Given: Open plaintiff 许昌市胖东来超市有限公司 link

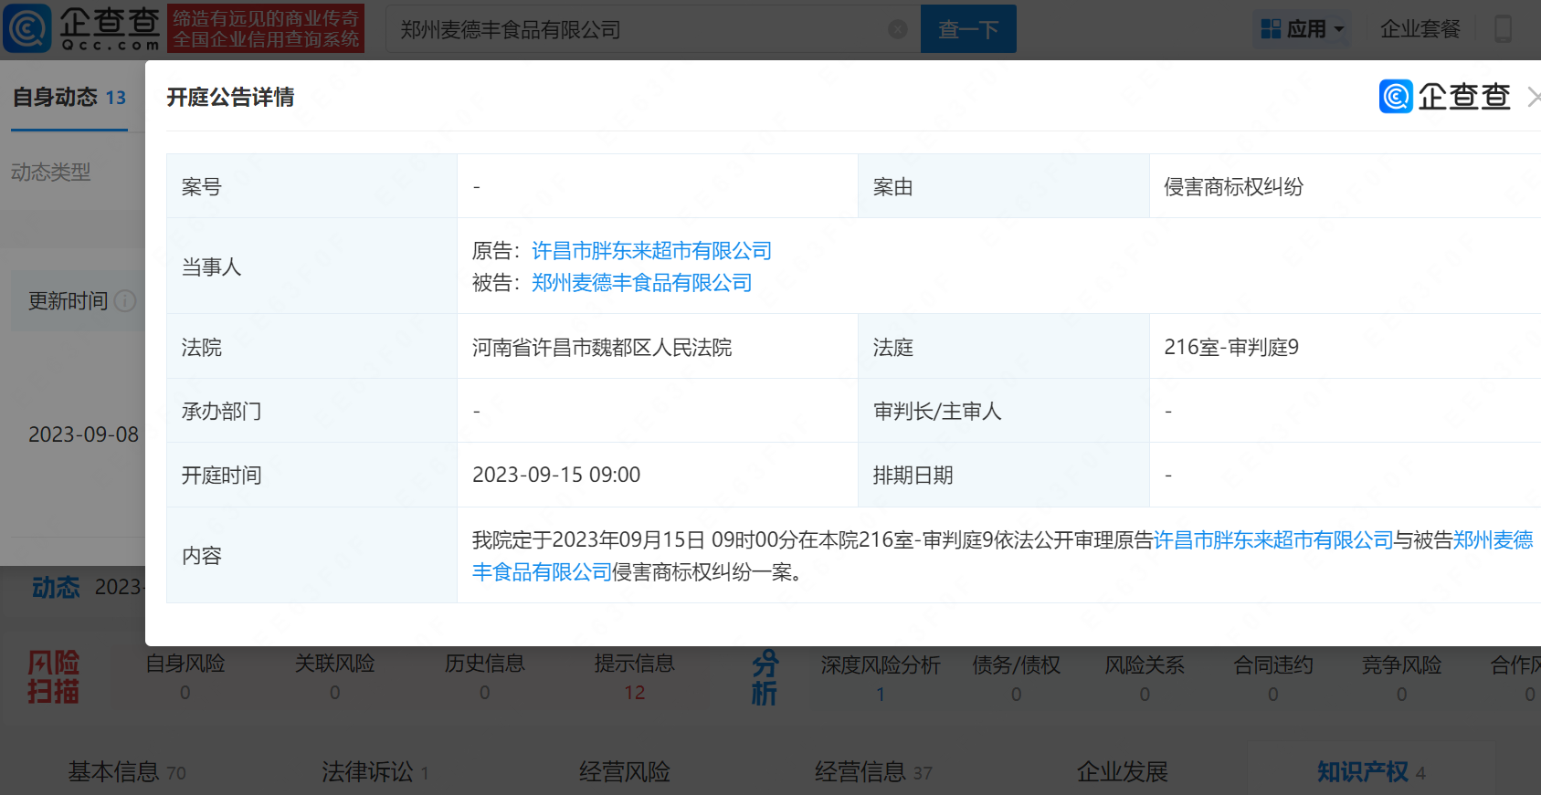Looking at the screenshot, I should pyautogui.click(x=651, y=251).
